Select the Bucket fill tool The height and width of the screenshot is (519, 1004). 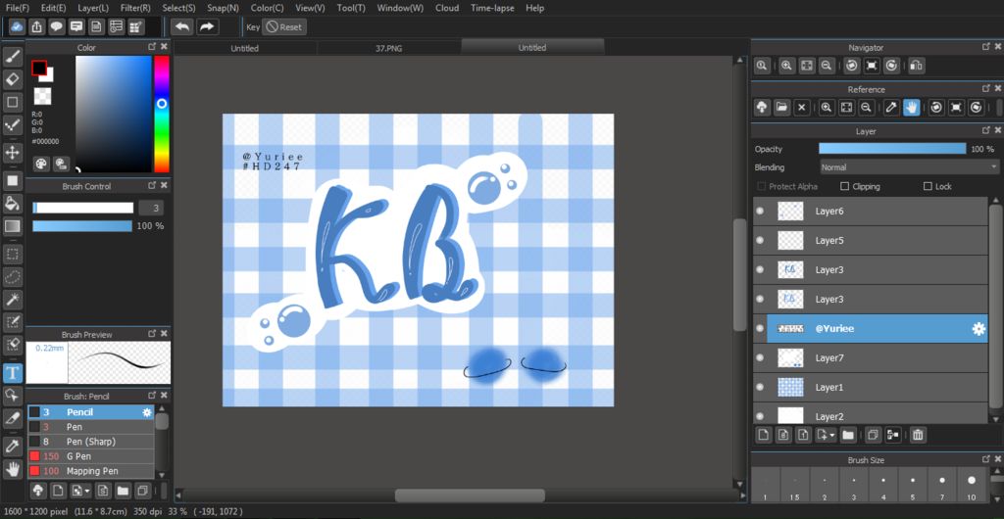13,204
